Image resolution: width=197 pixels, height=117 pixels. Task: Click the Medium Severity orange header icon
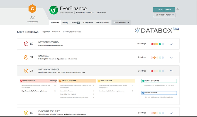click(60, 81)
